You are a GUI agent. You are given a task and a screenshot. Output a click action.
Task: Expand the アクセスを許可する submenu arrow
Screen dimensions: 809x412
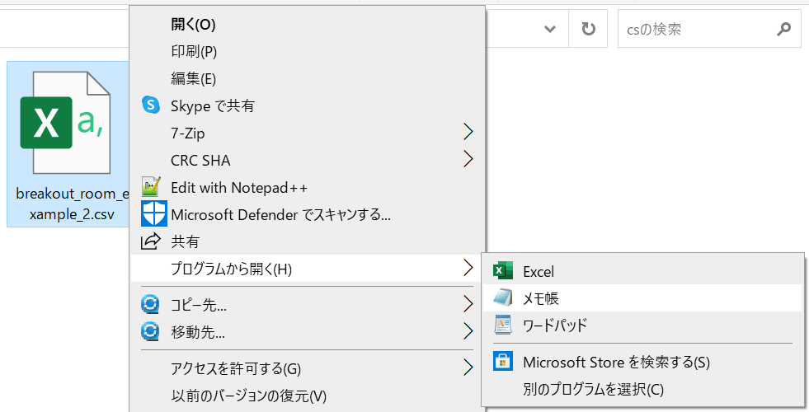pyautogui.click(x=468, y=368)
